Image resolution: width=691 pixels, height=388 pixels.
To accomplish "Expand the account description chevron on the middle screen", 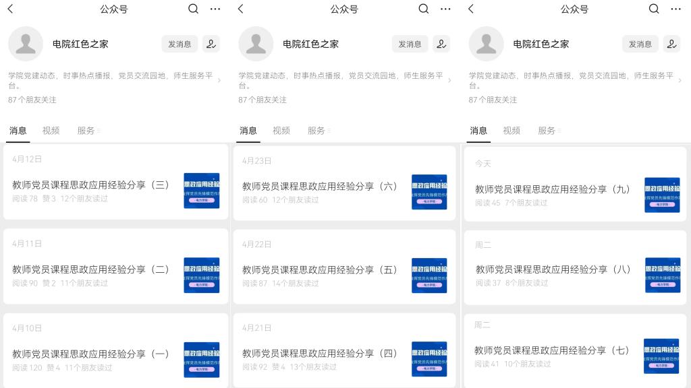I will [x=449, y=81].
